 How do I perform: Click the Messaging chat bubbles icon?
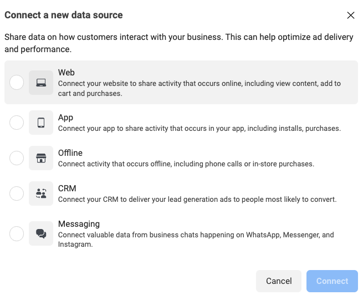coord(41,233)
